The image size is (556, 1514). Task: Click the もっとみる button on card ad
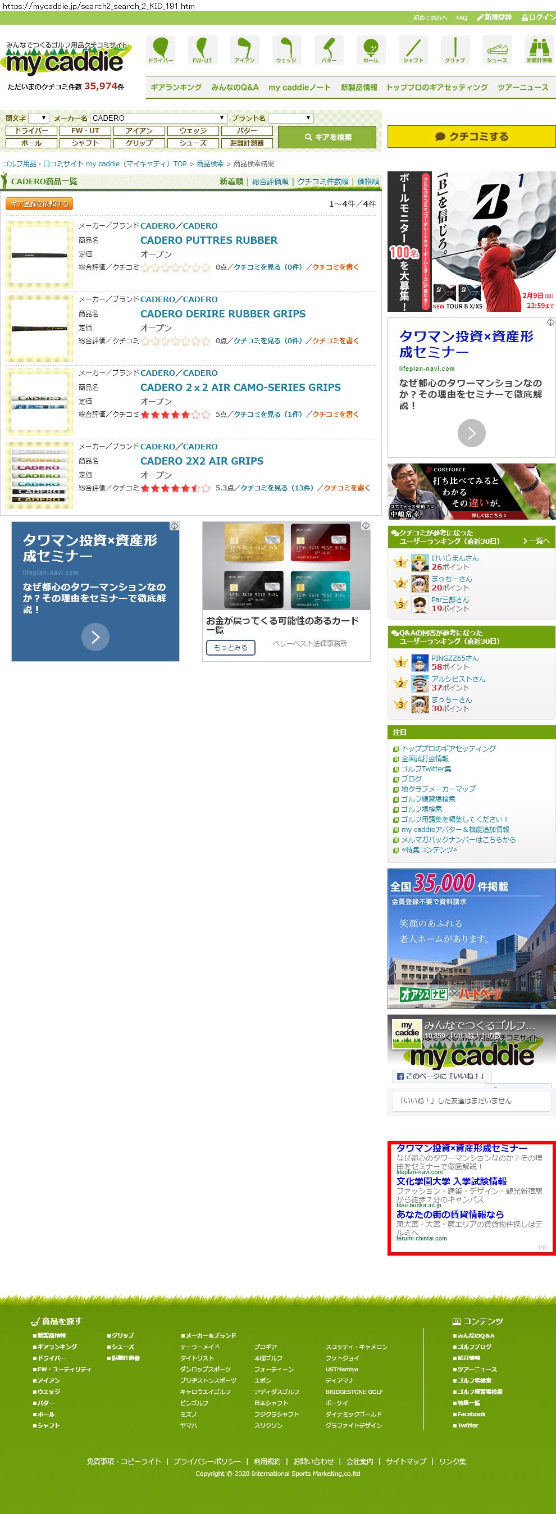[230, 647]
